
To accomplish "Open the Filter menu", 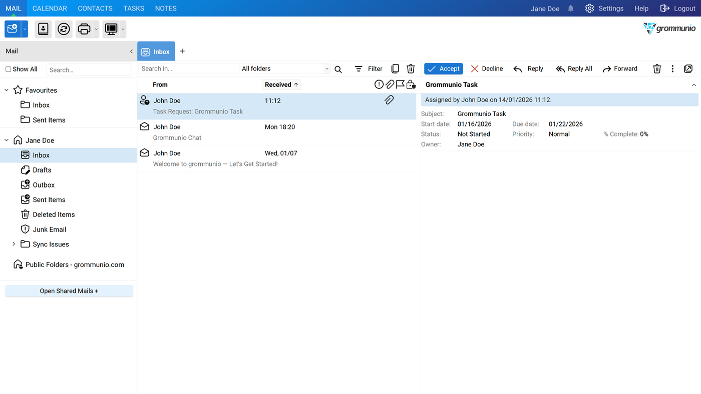I will pos(369,69).
